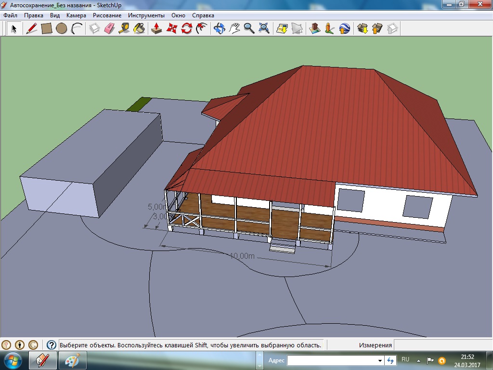Show hidden system tray icons

418,360
